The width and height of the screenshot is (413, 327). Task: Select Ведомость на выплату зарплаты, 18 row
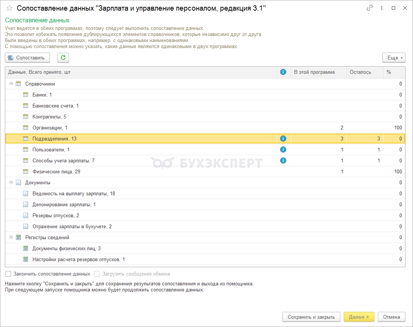[x=205, y=193]
